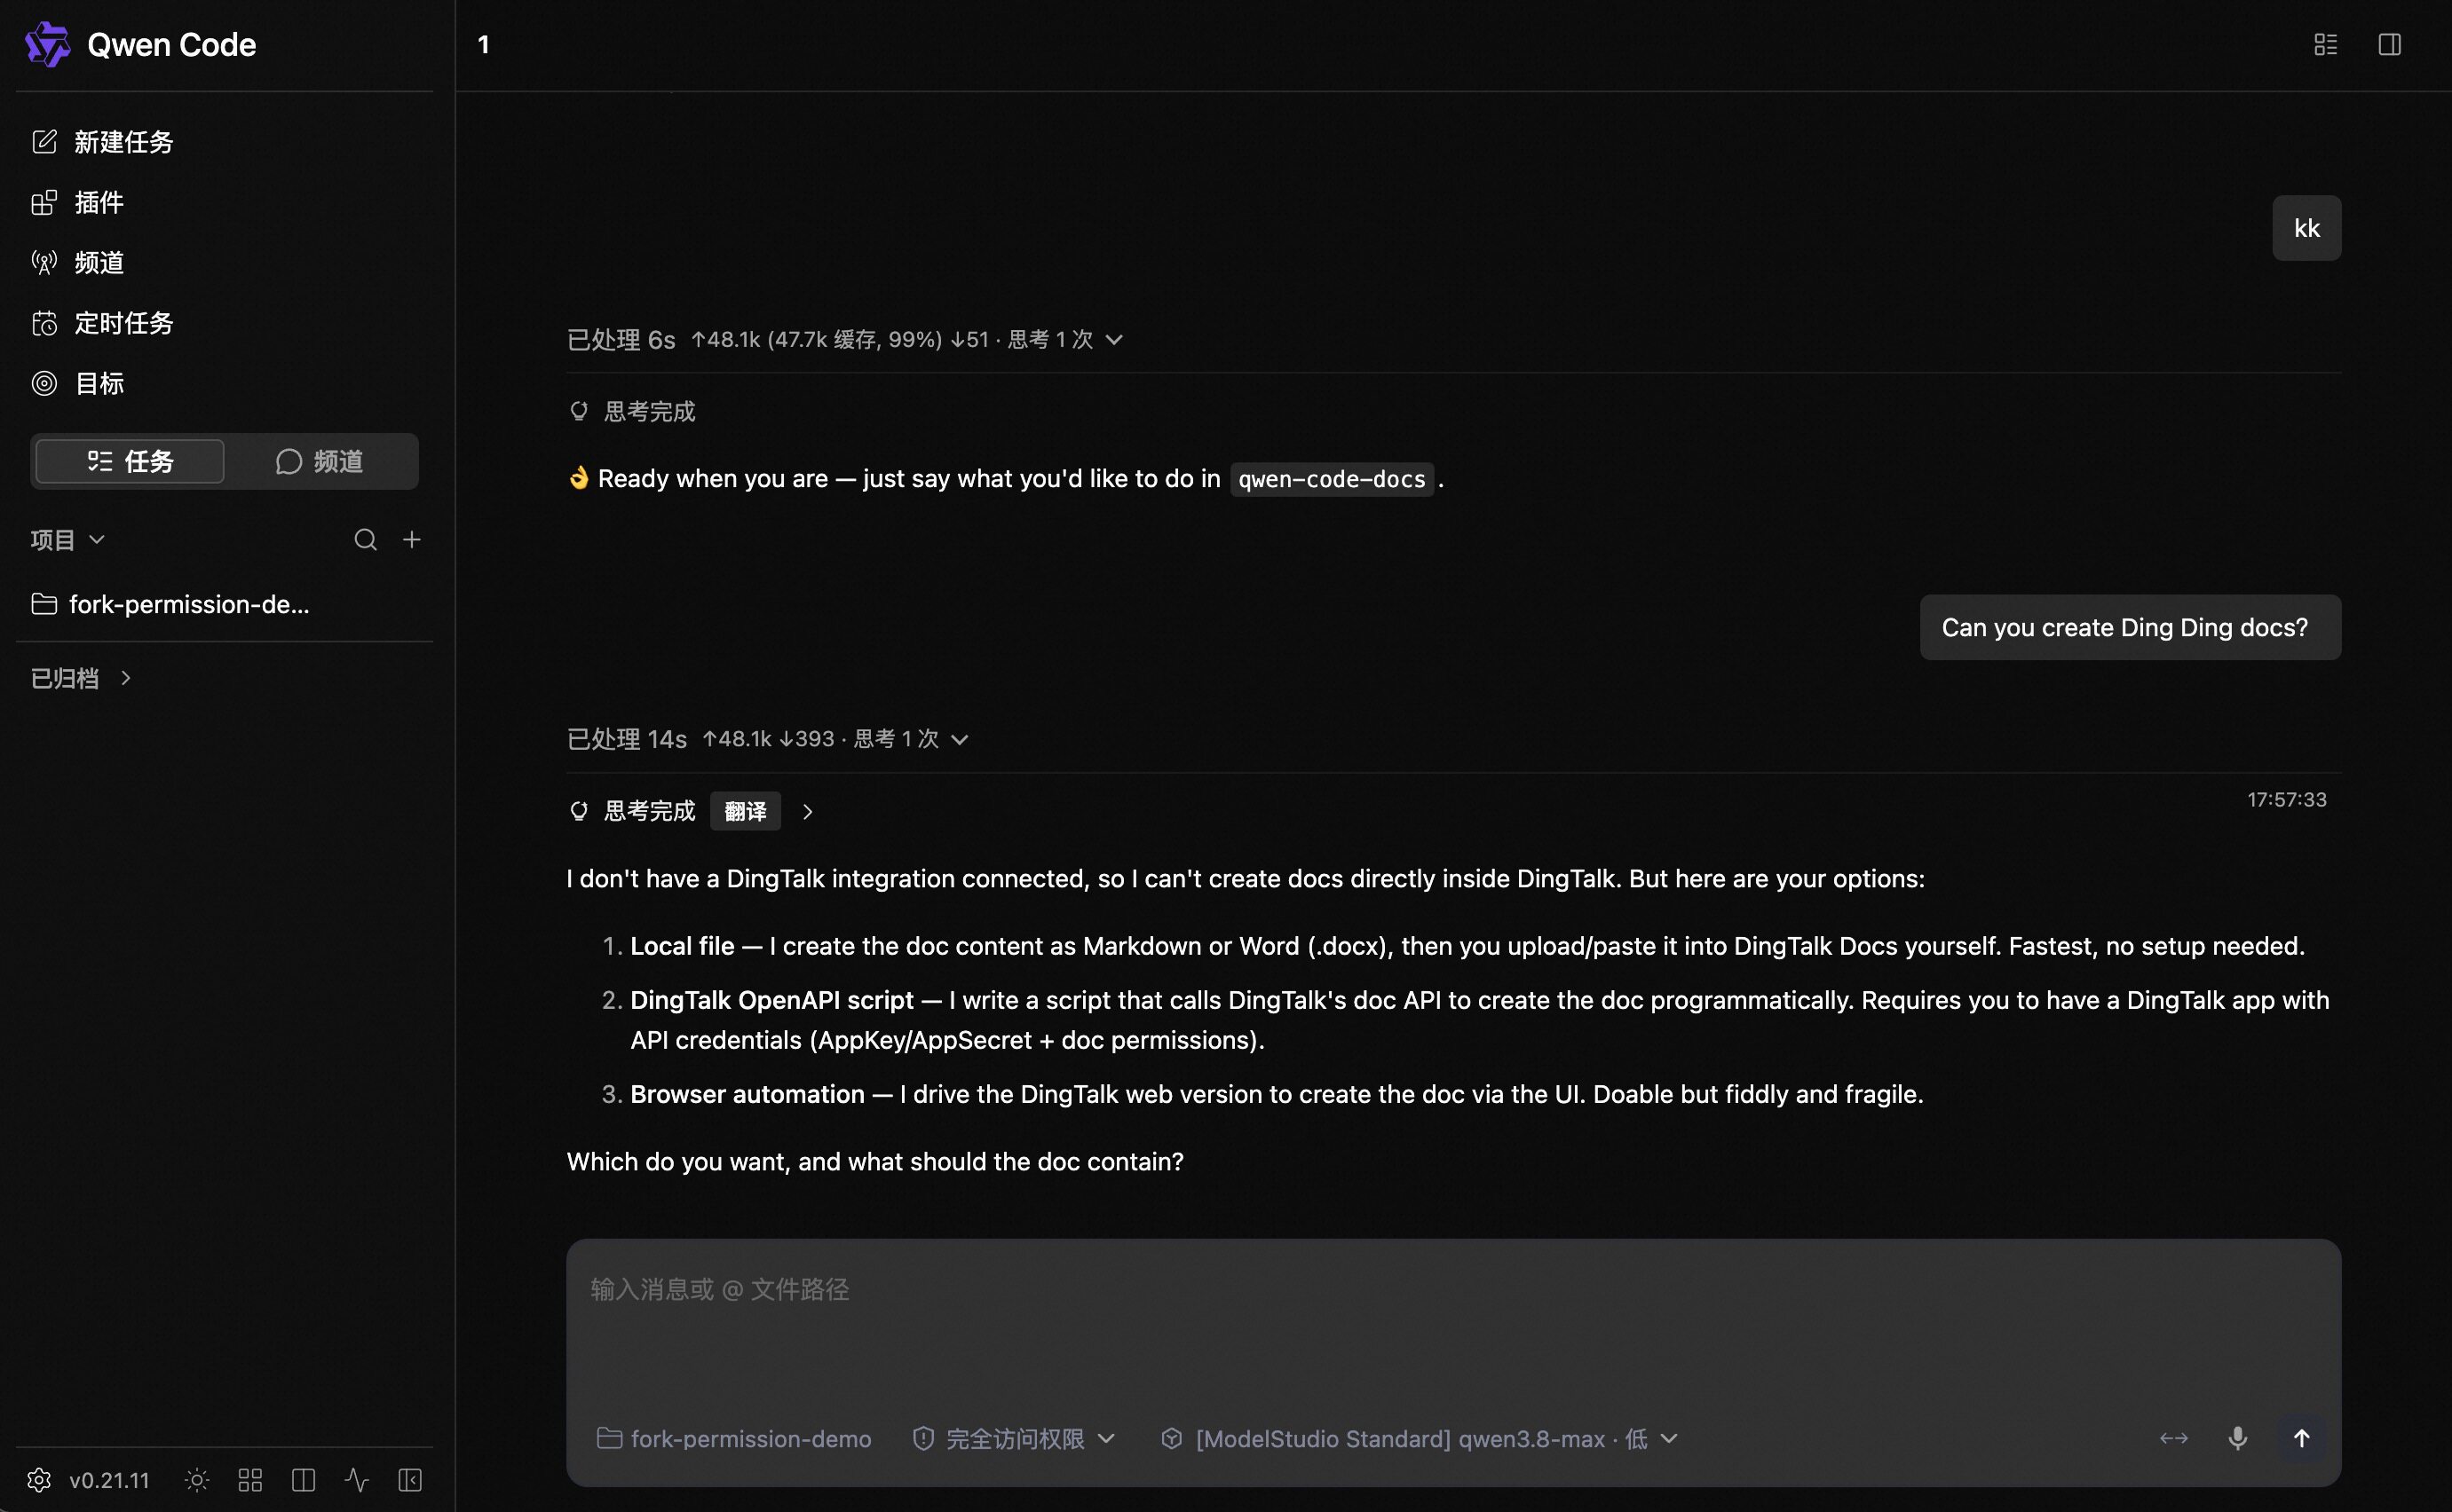Viewport: 2452px width, 1512px height.
Task: Open the 插件 plugins page
Action: 224,203
